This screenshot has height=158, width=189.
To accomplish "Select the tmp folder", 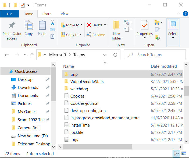I will click(123, 74).
